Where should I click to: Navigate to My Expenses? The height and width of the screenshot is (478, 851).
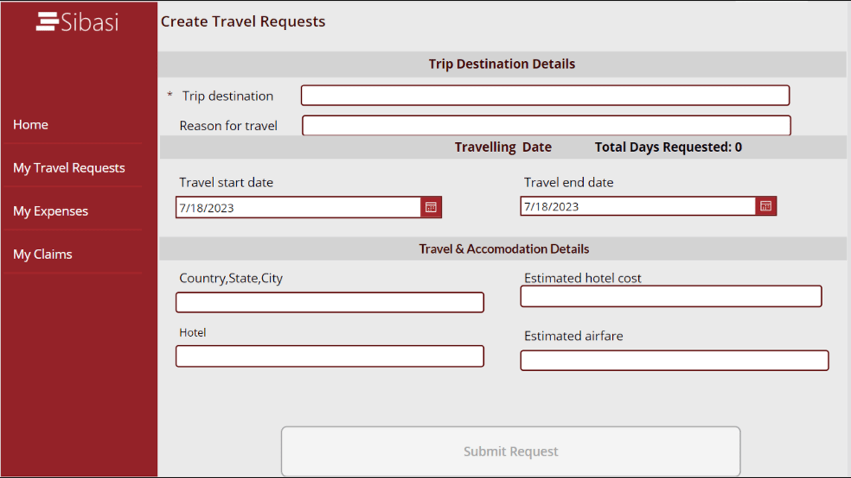pos(51,211)
